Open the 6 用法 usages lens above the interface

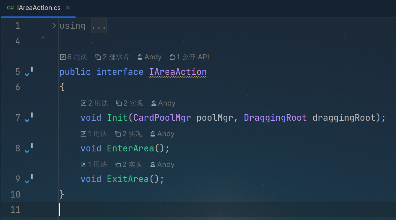tap(73, 57)
